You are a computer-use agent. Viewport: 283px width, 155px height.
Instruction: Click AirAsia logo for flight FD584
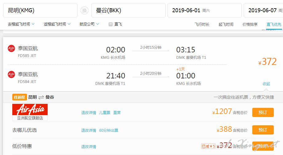[x=11, y=74]
